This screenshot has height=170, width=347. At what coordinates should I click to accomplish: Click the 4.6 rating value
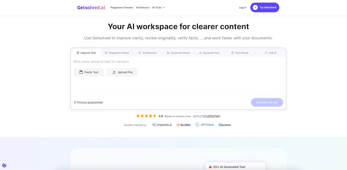[161, 116]
